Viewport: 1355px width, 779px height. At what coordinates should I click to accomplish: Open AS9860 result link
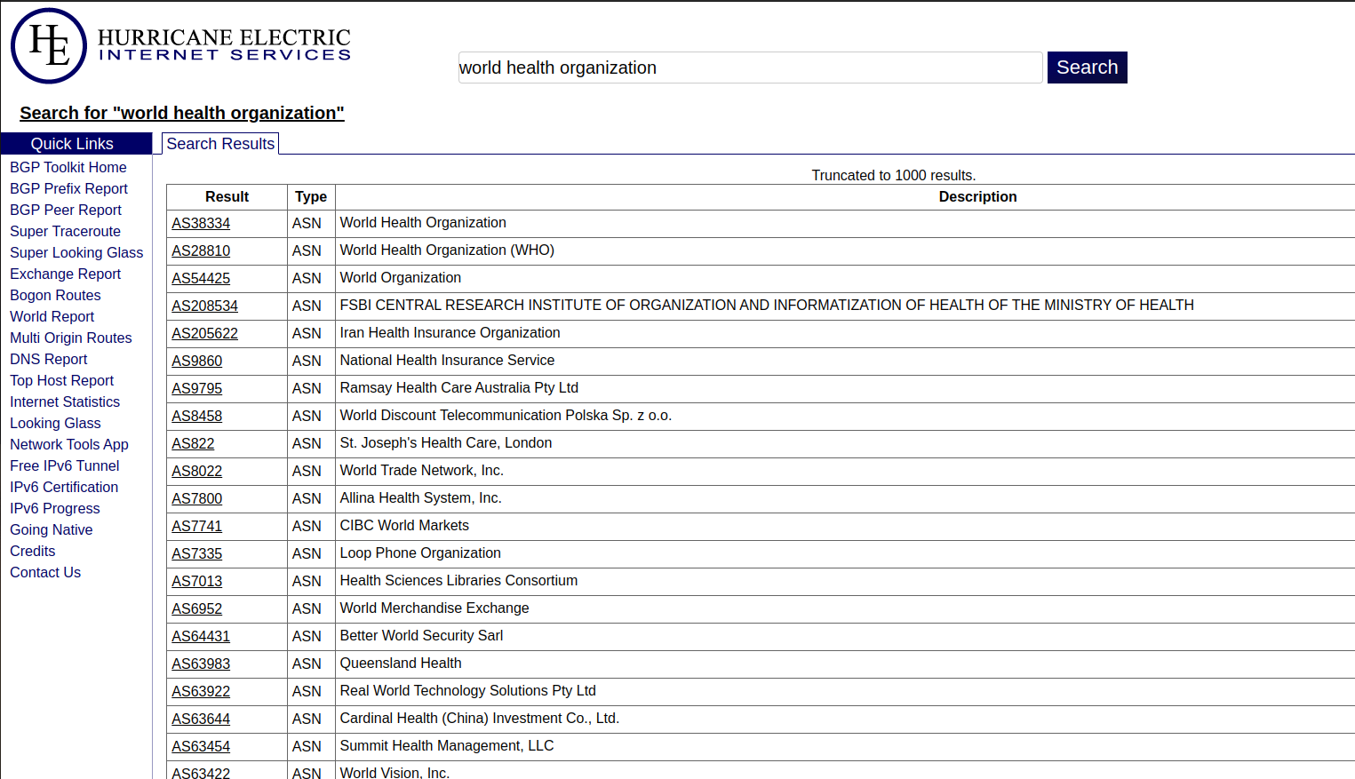point(197,361)
